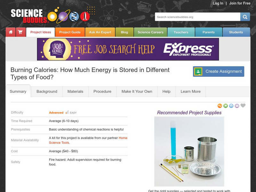Click the purple email icon
Viewport: 256px width, 192px height.
(237, 106)
